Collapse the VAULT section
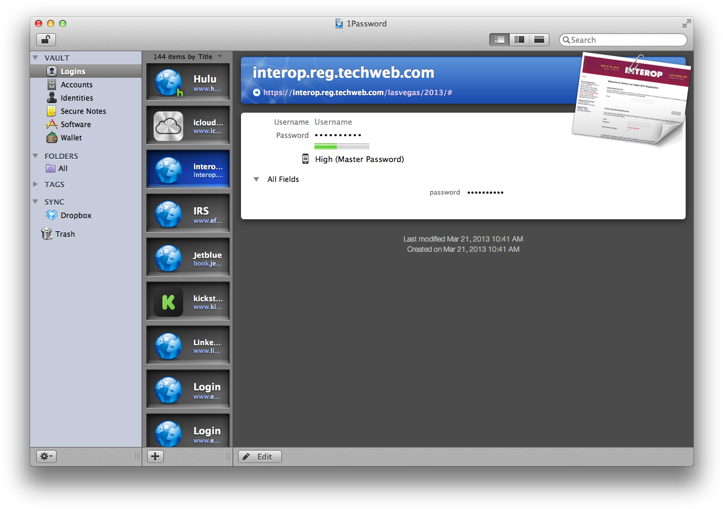This screenshot has height=509, width=723. point(36,58)
